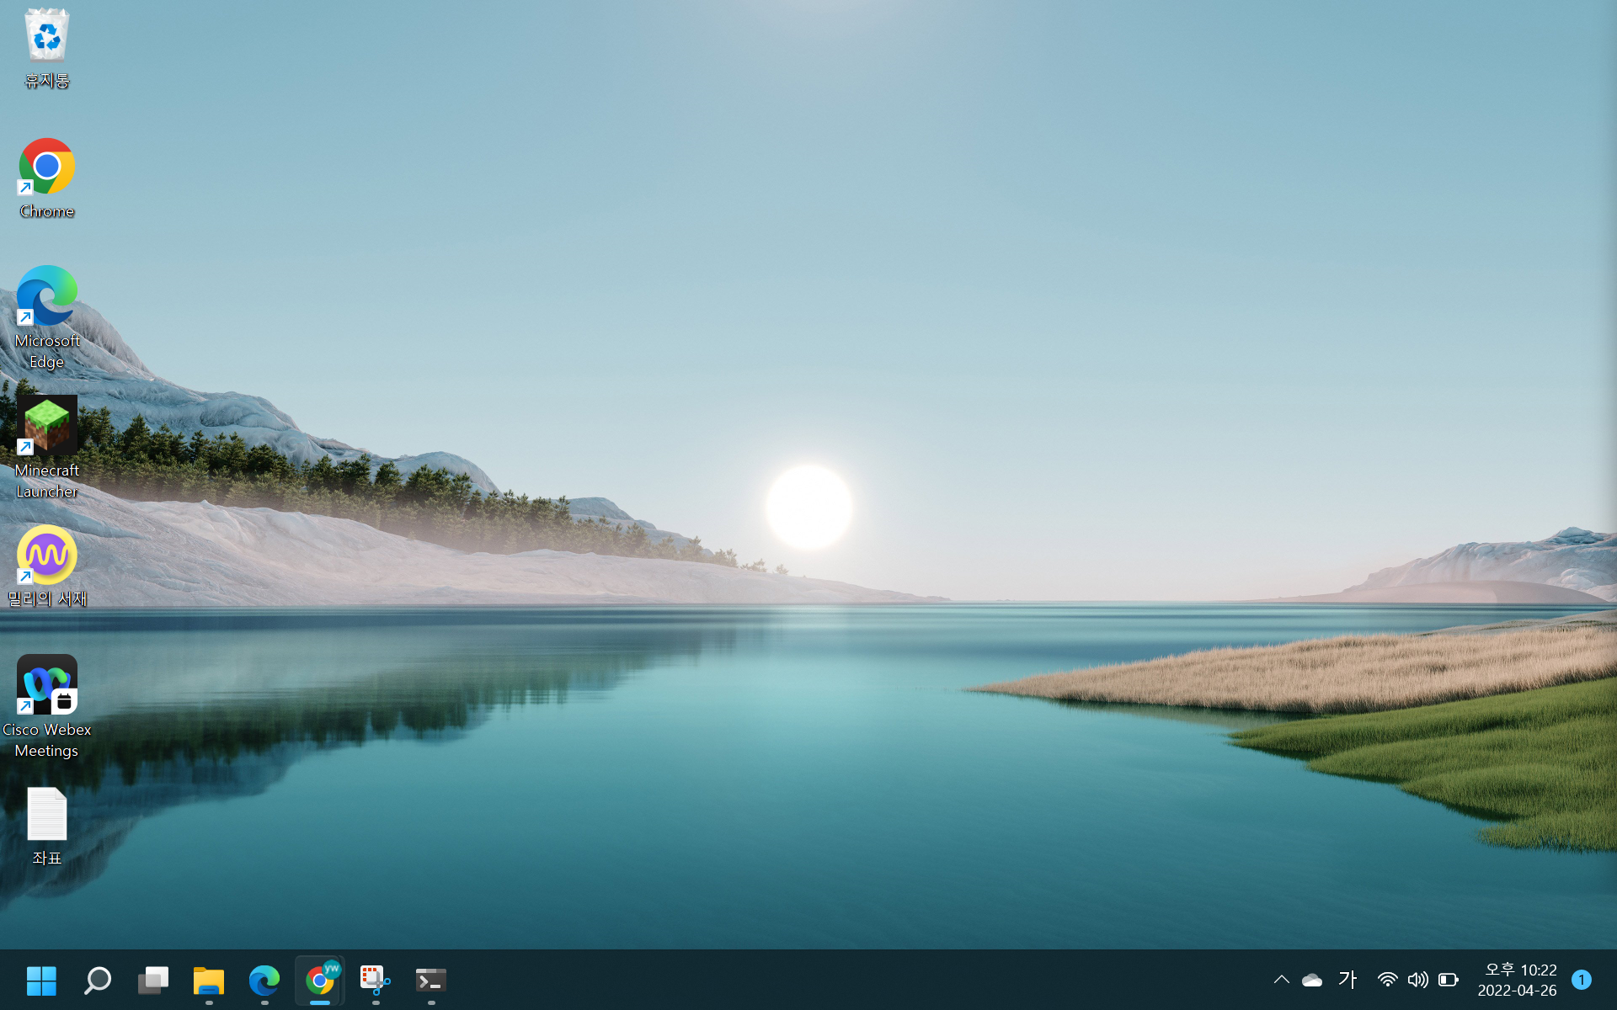Expand hidden system tray icons
The image size is (1617, 1010).
1282,980
